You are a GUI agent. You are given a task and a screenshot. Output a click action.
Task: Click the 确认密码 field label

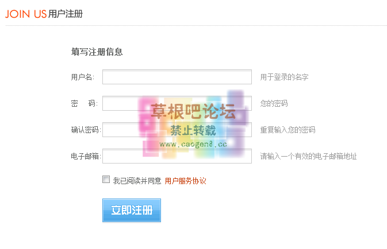point(85,130)
